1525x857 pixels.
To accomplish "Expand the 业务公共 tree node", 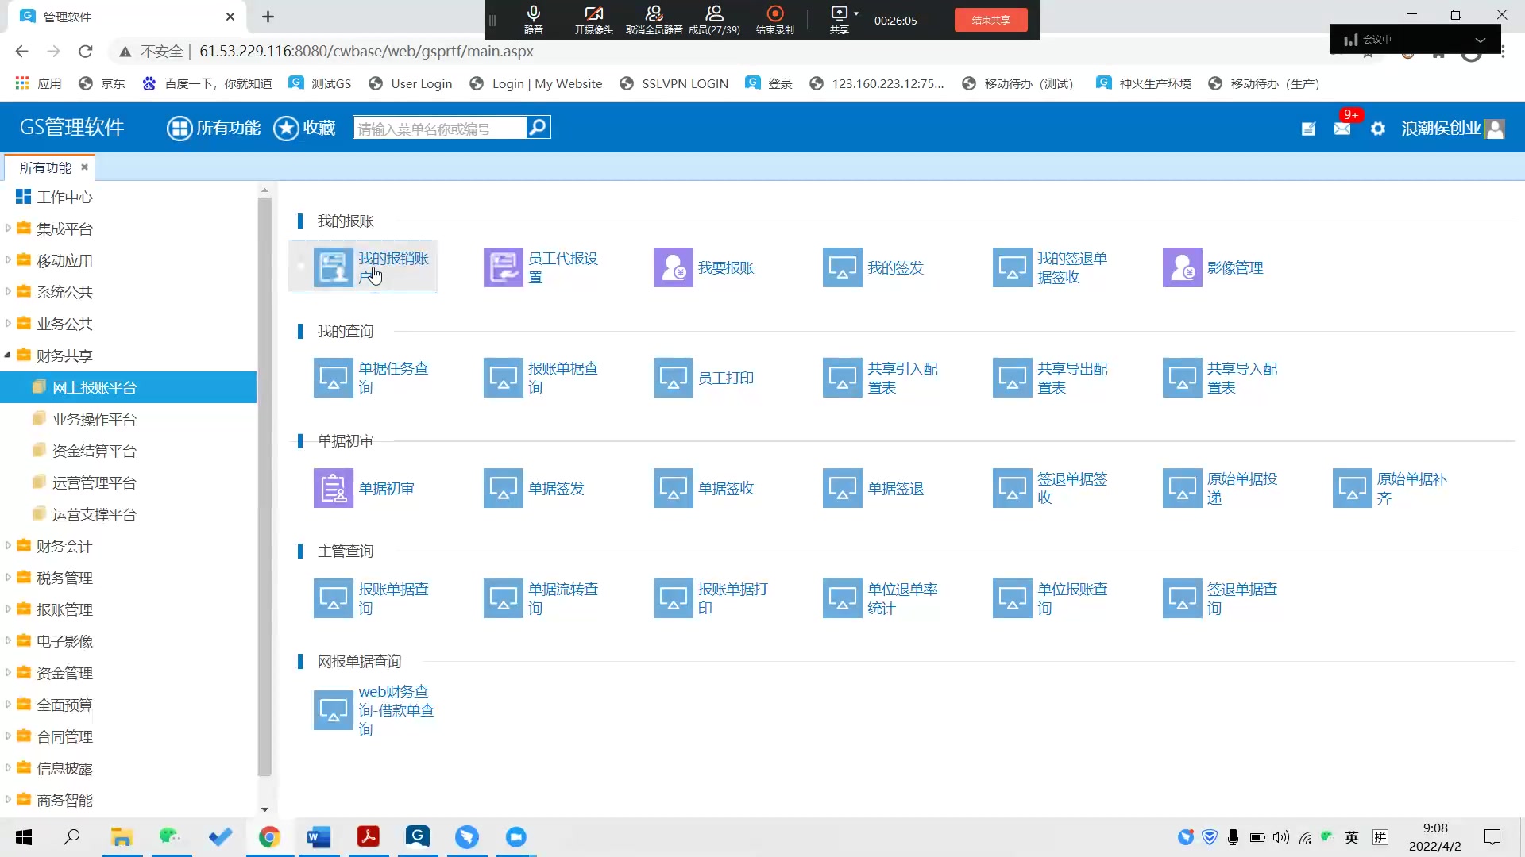I will point(8,324).
